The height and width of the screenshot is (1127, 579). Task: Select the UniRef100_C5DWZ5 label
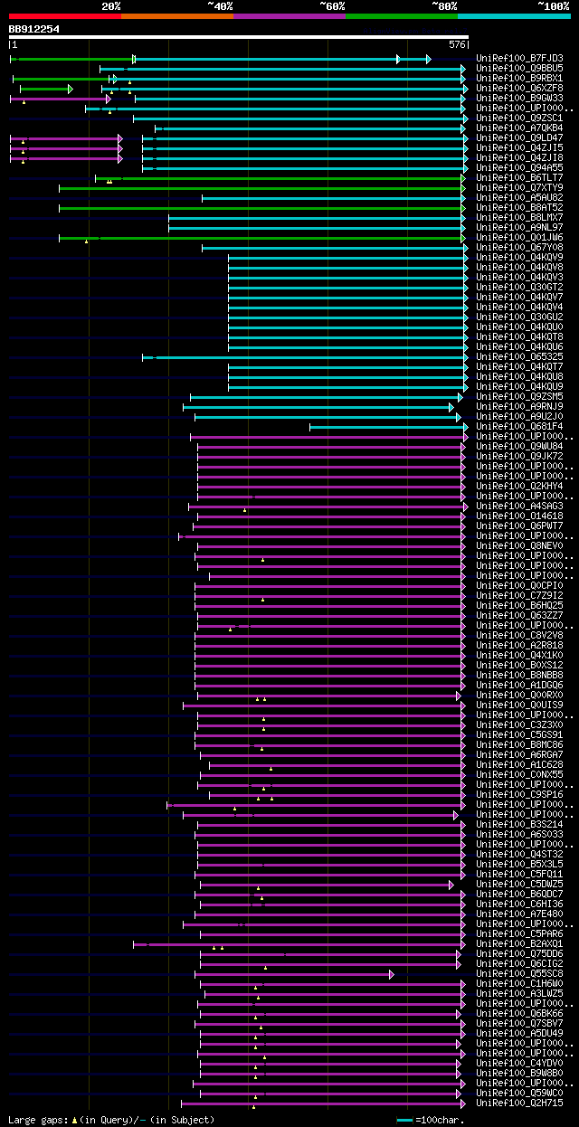(x=519, y=884)
